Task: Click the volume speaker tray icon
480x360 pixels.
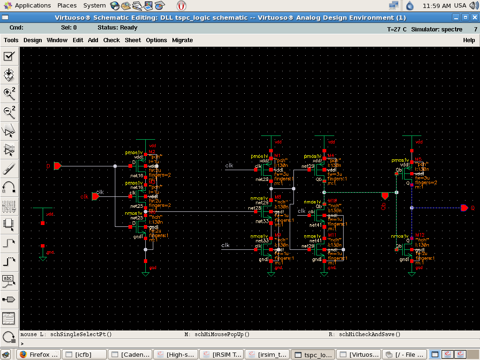Action: point(475,6)
